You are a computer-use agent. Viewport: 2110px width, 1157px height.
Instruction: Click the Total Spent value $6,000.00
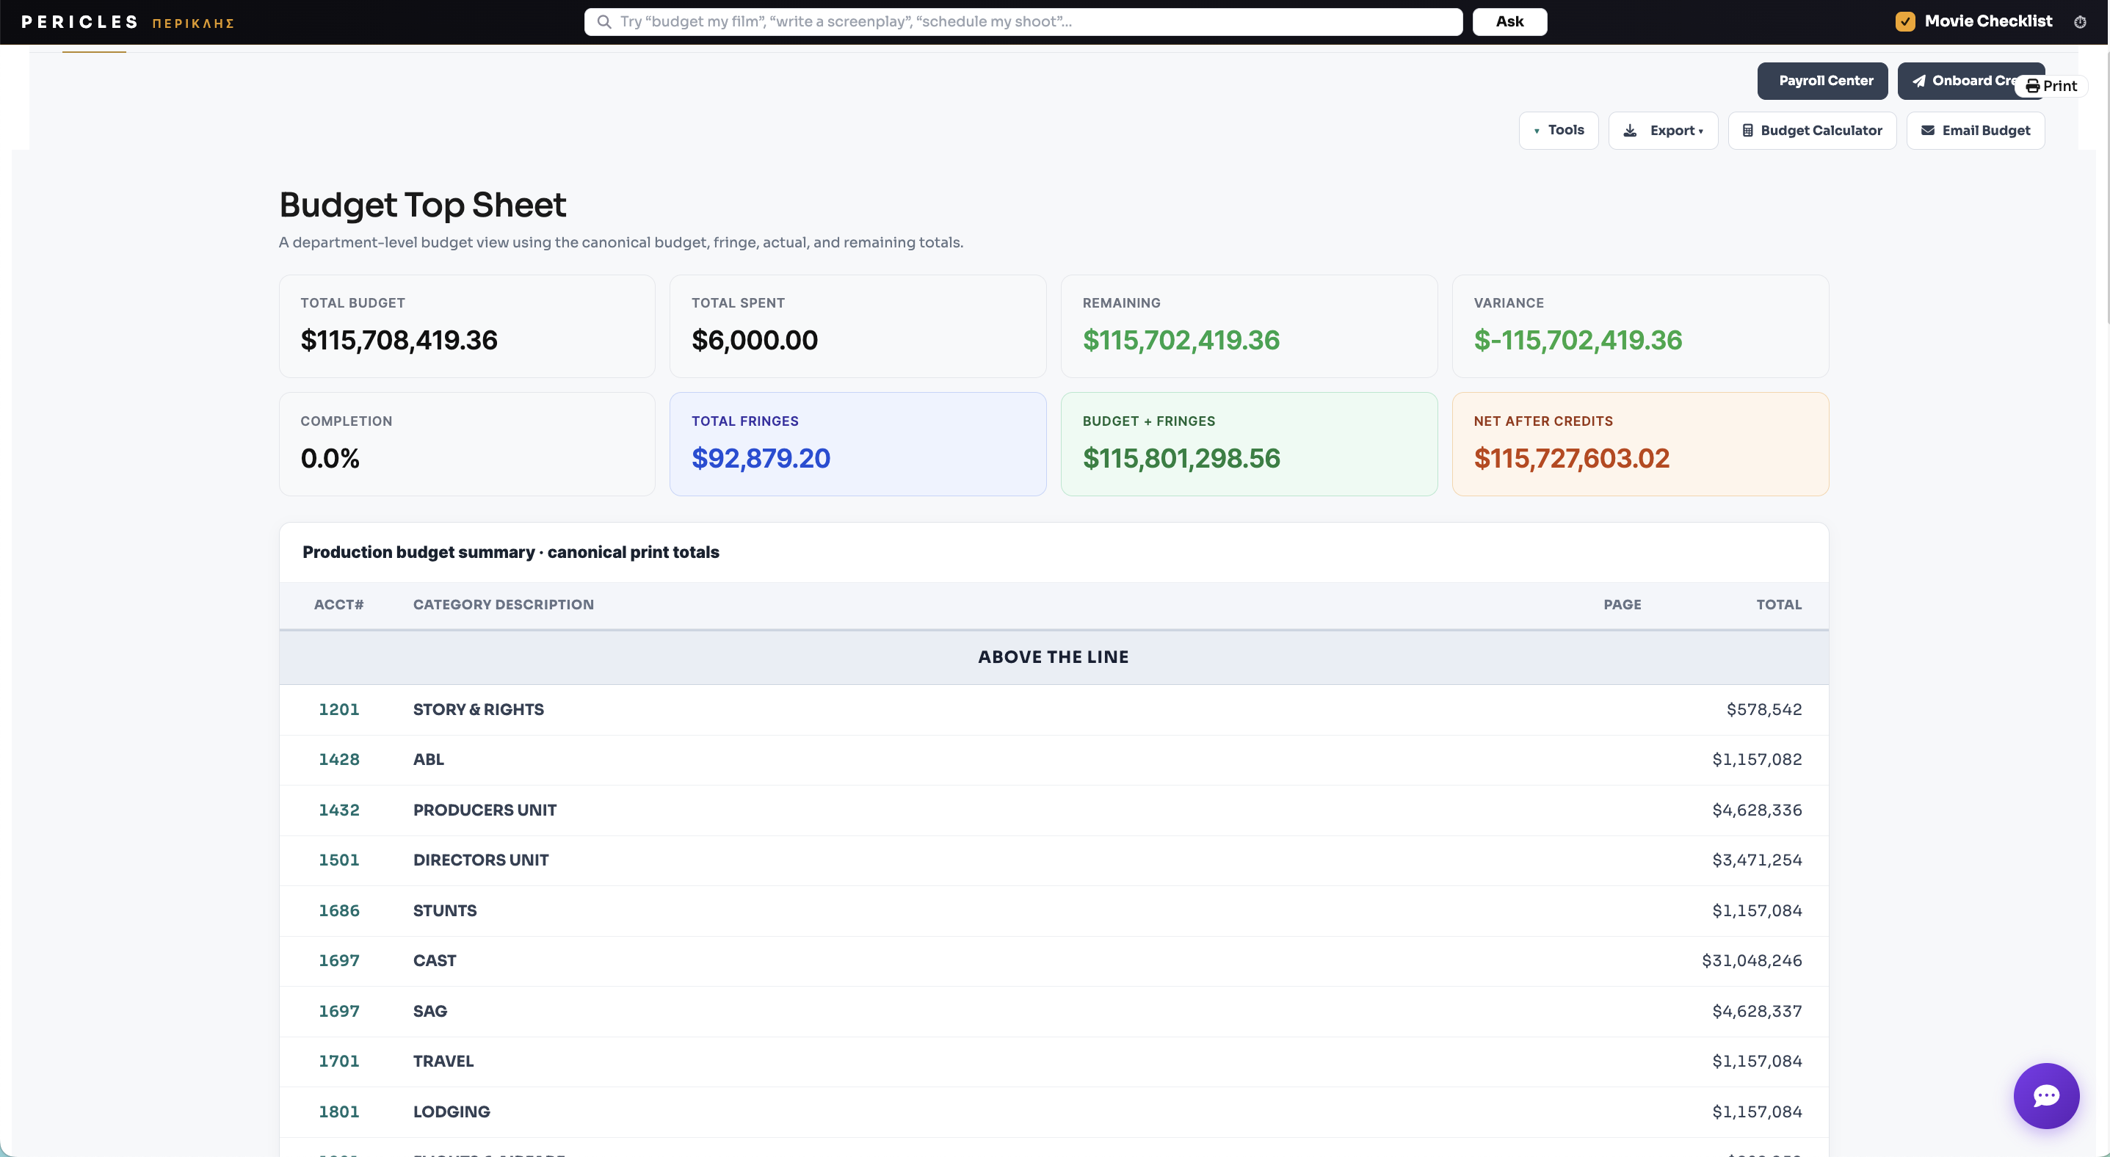tap(755, 340)
